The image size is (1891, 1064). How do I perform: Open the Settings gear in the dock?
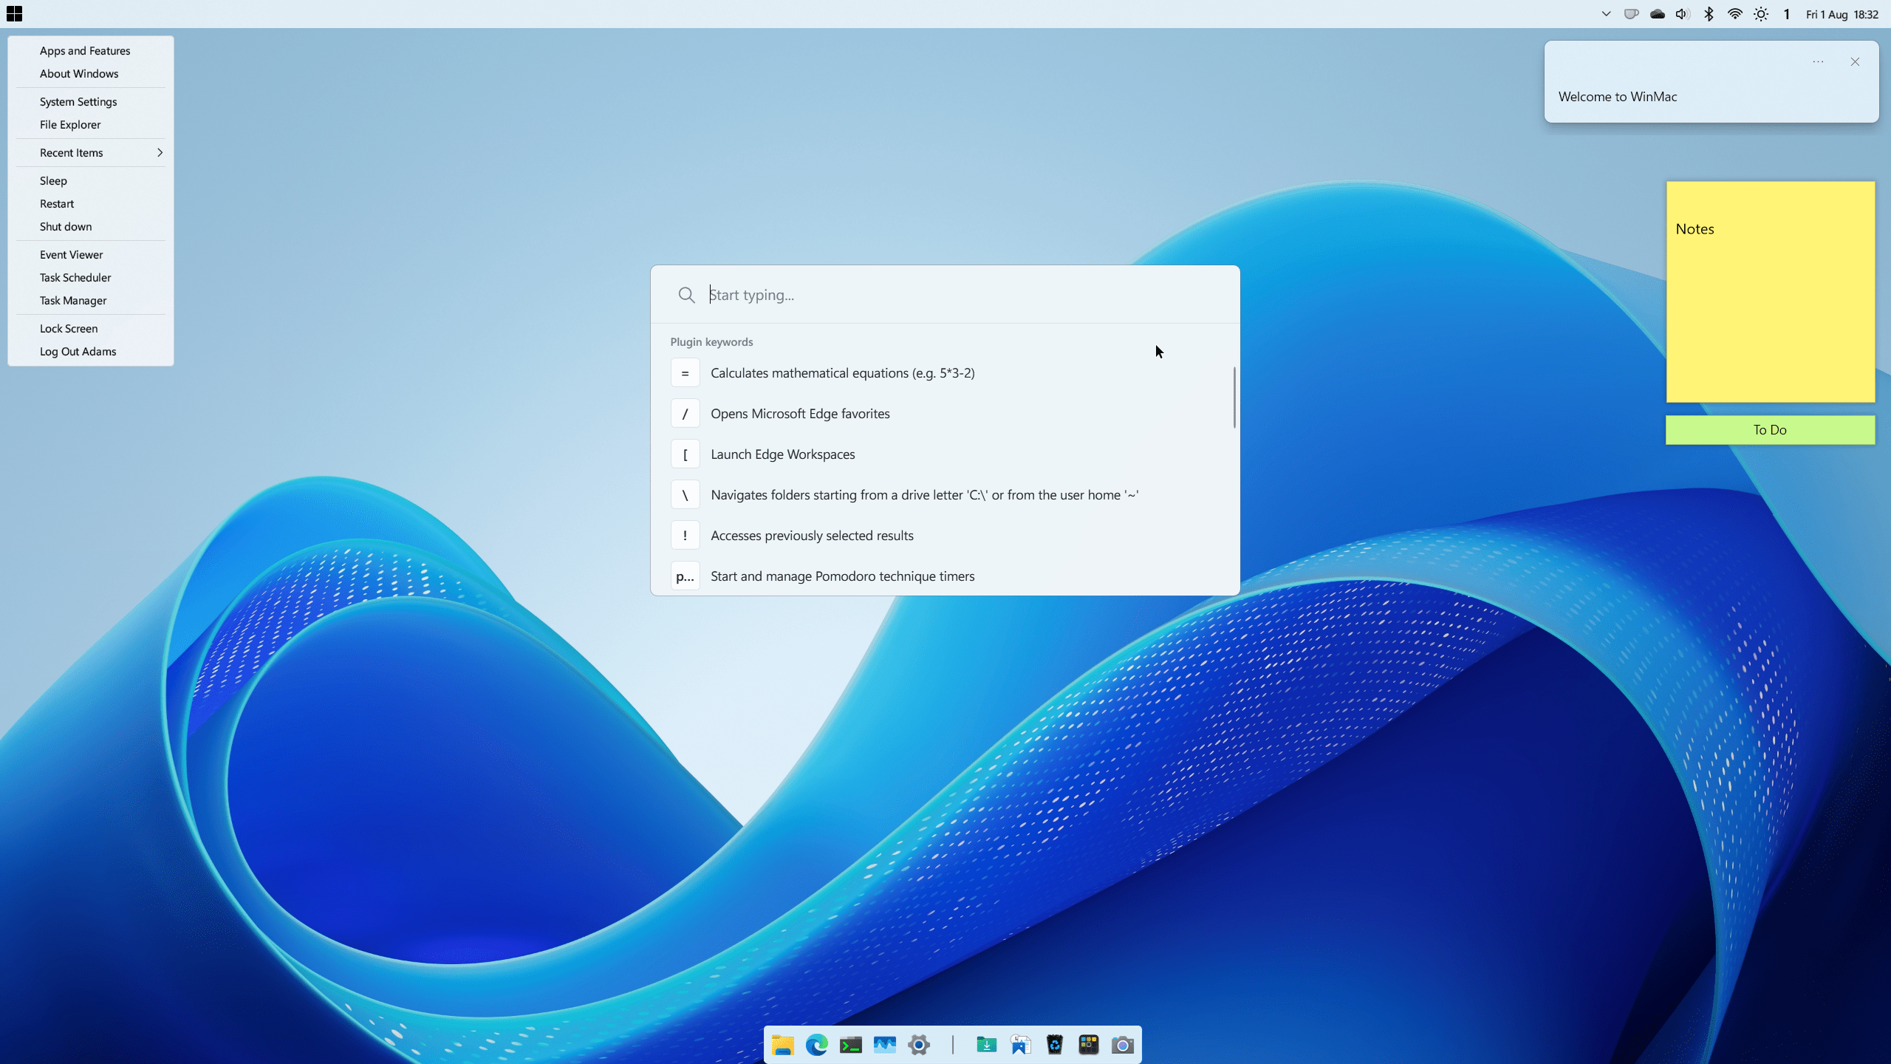[x=918, y=1045]
